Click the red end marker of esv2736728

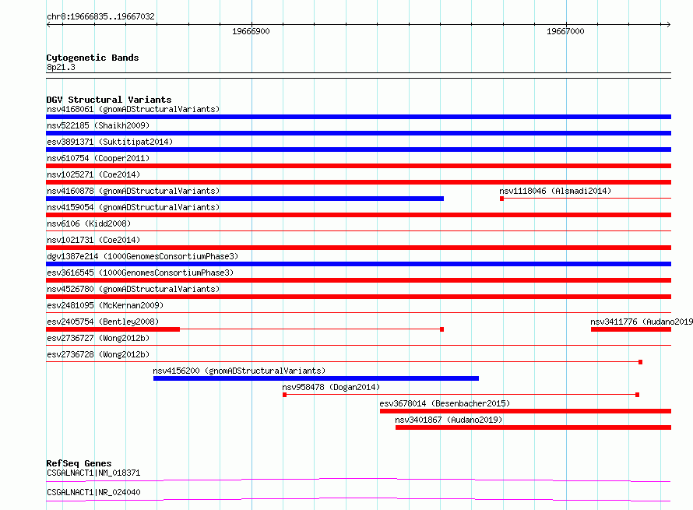[x=640, y=362]
